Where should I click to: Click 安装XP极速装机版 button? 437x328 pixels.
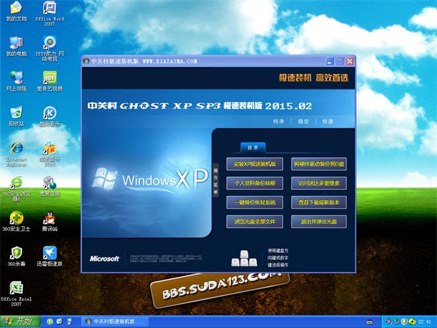coord(254,165)
